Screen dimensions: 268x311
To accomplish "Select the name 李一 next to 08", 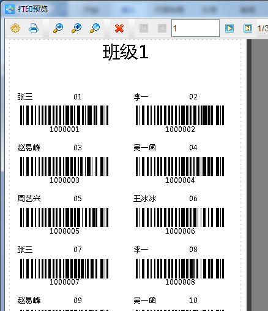I will 141,250.
